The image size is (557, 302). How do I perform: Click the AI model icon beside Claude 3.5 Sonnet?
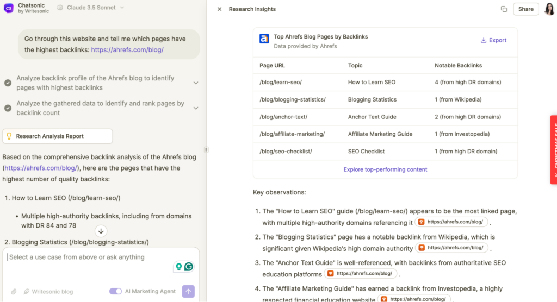click(x=60, y=8)
